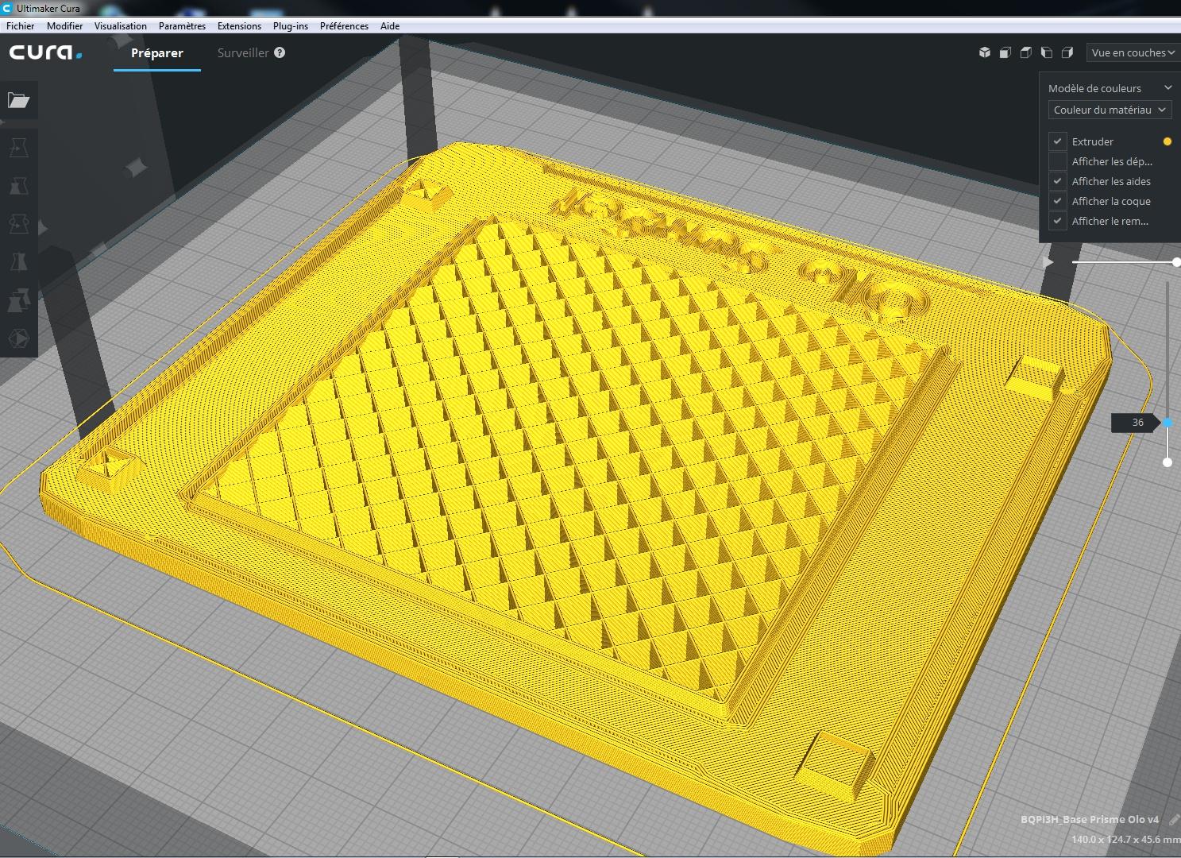Image resolution: width=1181 pixels, height=858 pixels.
Task: Switch to the Surveiller tab
Action: (243, 52)
